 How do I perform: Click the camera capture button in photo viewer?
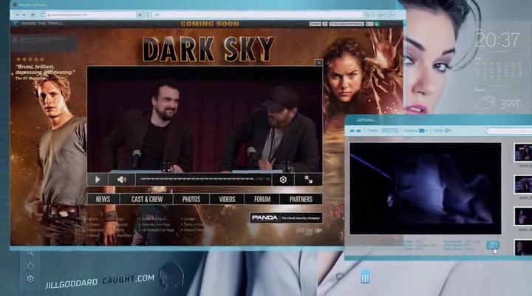coord(493,245)
